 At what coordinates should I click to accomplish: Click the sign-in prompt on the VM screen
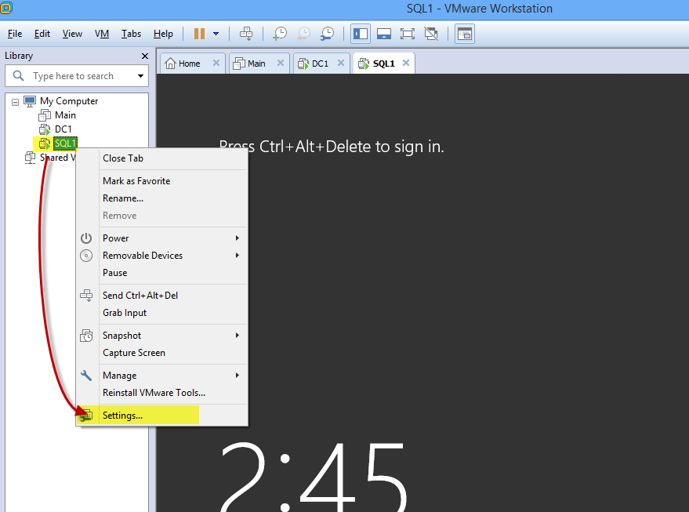[332, 147]
